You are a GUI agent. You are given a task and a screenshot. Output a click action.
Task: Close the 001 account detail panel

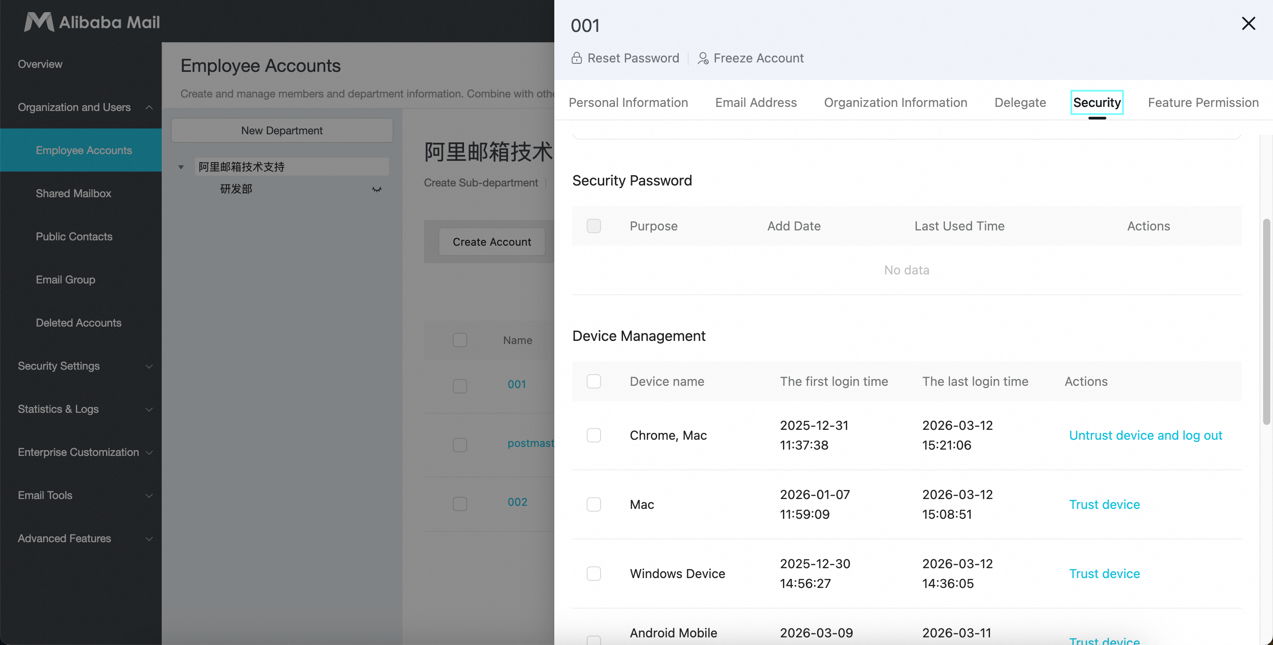(x=1248, y=23)
